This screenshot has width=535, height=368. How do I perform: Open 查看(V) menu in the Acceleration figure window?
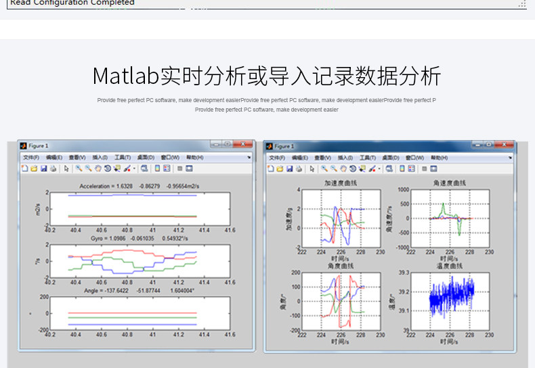(77, 158)
